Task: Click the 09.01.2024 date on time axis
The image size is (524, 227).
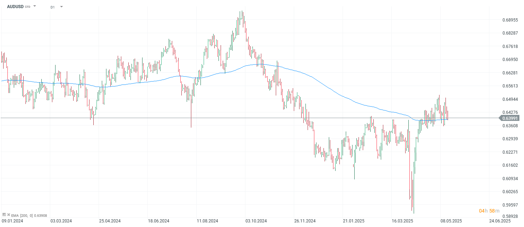Action: point(12,221)
